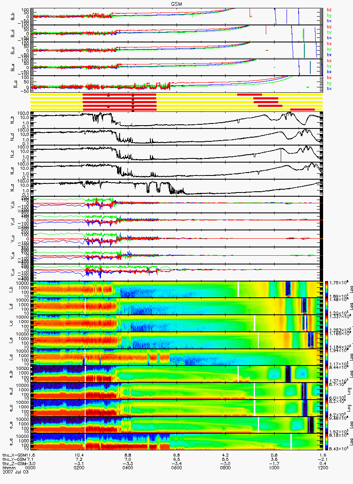Click the N_d density panel label
Viewport: 353px width, 484px height.
click(13, 137)
